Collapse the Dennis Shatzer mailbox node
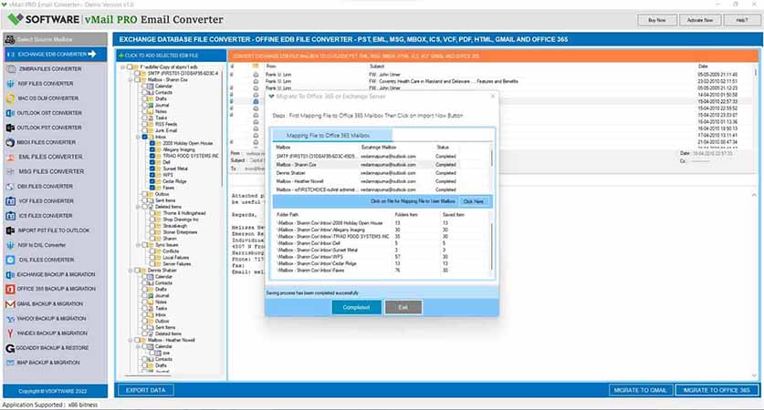This screenshot has height=410, width=764. tap(131, 271)
